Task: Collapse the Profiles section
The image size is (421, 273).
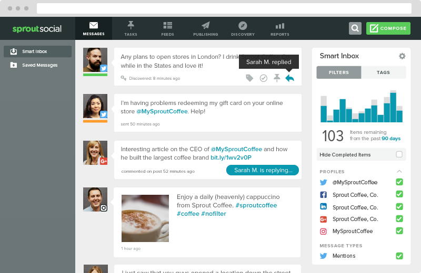Action: pyautogui.click(x=399, y=172)
